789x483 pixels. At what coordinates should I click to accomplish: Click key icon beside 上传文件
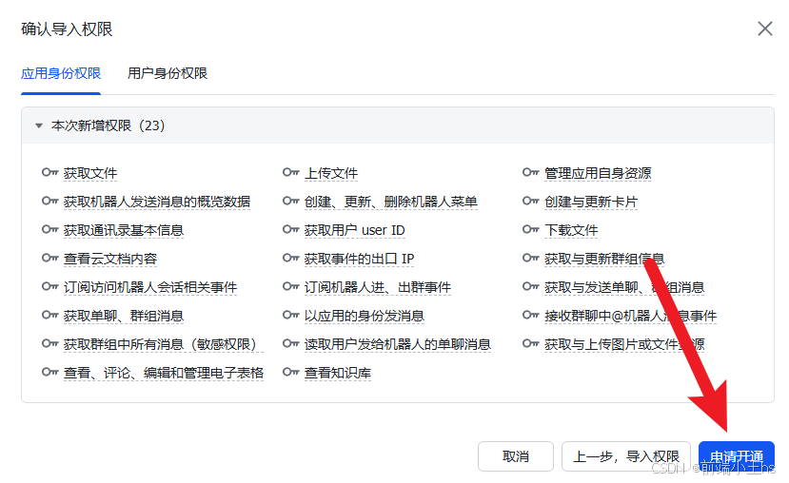pos(291,172)
